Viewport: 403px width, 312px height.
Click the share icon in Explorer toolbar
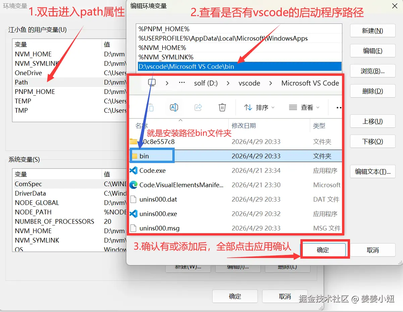pyautogui.click(x=198, y=107)
